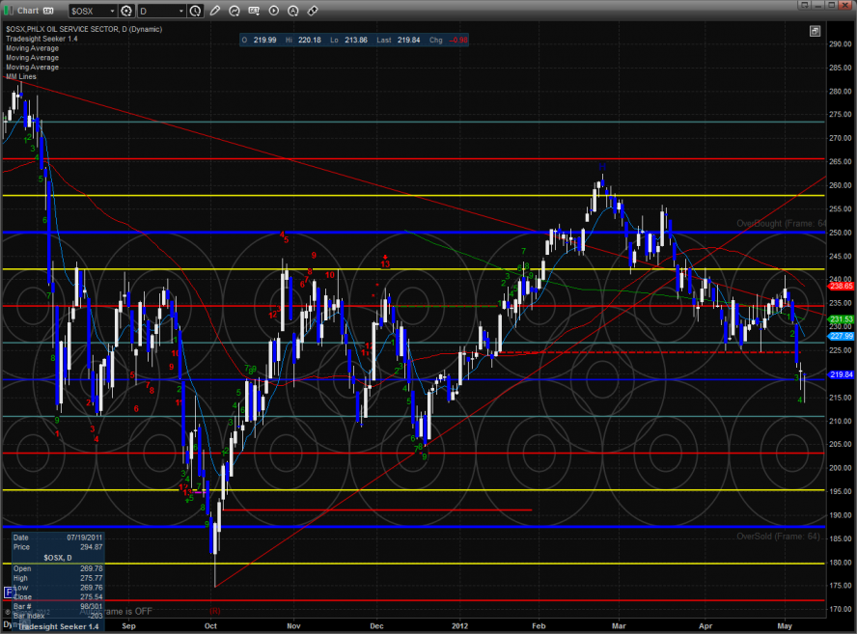The height and width of the screenshot is (634, 857).
Task: Toggle the chart pane restore button
Action: click(816, 30)
